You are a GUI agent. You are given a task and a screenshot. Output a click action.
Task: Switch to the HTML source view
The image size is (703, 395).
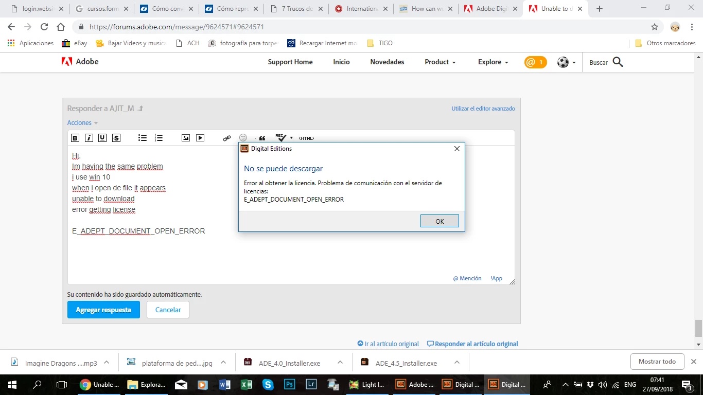[x=306, y=138]
